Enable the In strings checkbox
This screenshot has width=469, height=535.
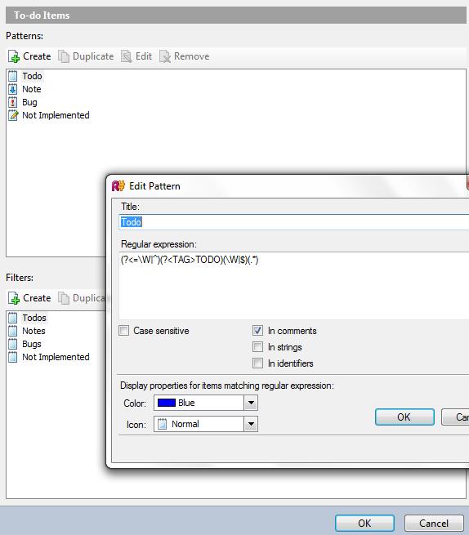click(257, 347)
